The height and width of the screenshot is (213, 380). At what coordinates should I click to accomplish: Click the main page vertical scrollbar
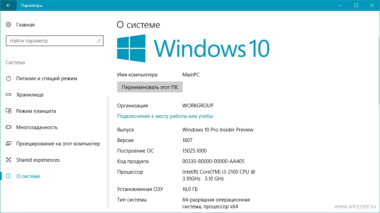tap(379, 71)
